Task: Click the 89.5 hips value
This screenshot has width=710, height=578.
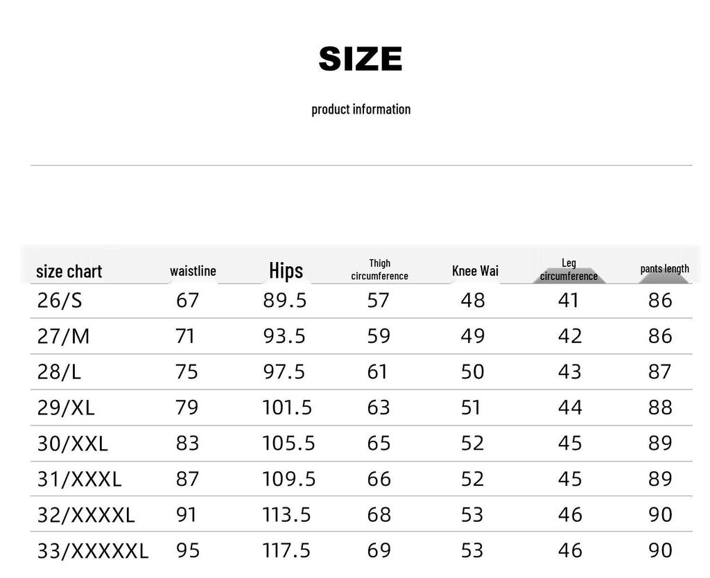Action: (285, 301)
